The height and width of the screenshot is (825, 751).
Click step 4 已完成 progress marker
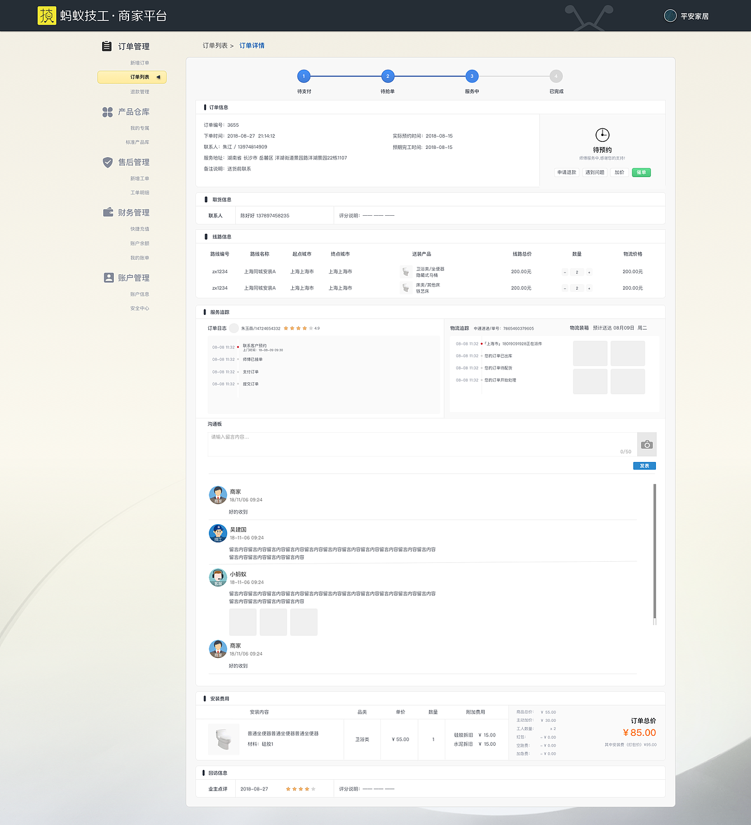click(x=556, y=76)
